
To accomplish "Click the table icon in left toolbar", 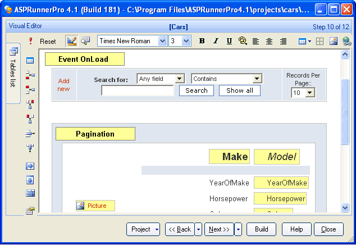I will [30, 61].
